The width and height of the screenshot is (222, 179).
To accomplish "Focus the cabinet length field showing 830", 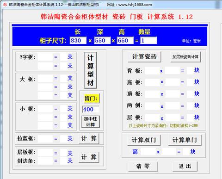I will click(78, 40).
